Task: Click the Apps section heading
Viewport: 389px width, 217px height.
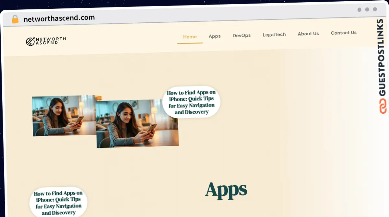Action: coord(226,190)
